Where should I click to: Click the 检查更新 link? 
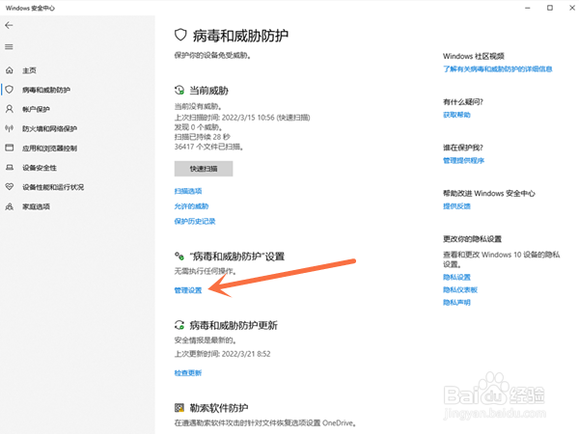[x=188, y=372]
